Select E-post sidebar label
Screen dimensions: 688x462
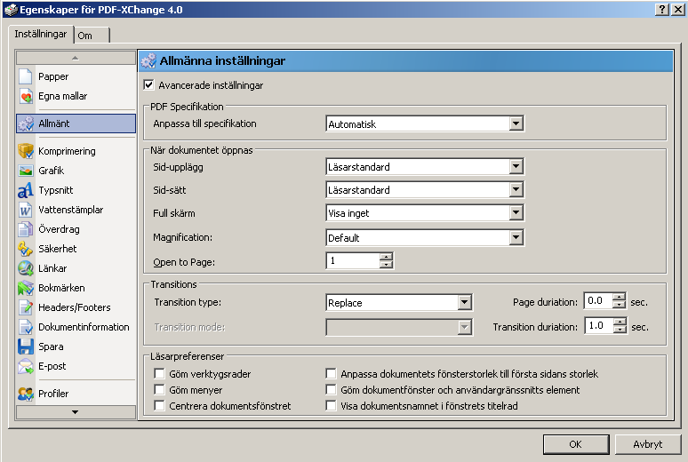tap(52, 366)
